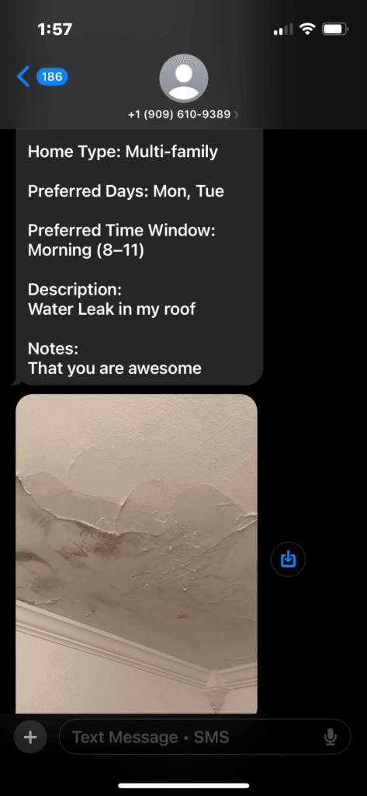Tap the Preferred Time Window Morning text
The width and height of the screenshot is (367, 796).
pyautogui.click(x=122, y=240)
